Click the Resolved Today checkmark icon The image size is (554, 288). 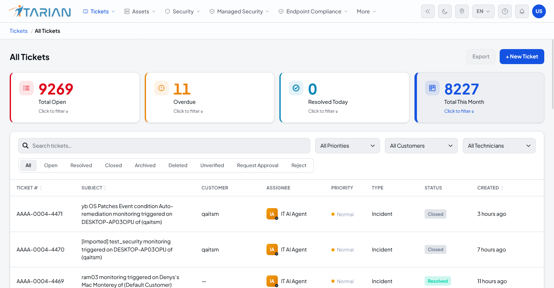tap(296, 88)
